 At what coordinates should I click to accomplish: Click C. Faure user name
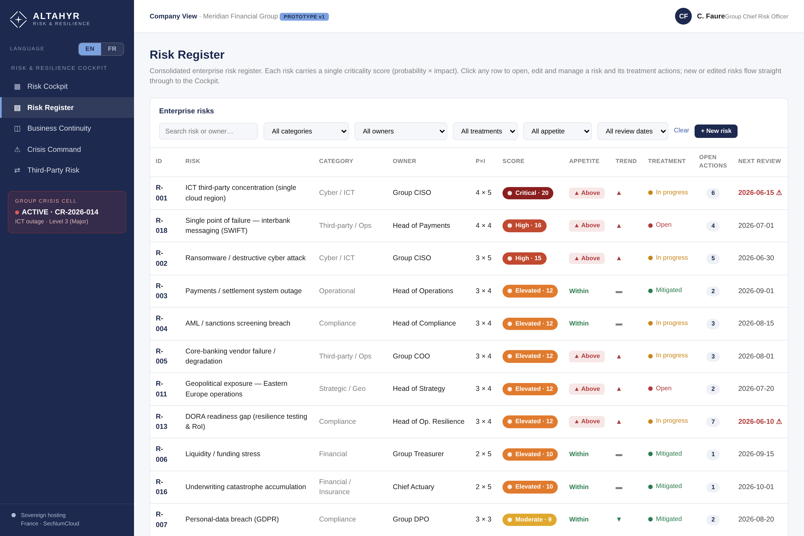[711, 16]
